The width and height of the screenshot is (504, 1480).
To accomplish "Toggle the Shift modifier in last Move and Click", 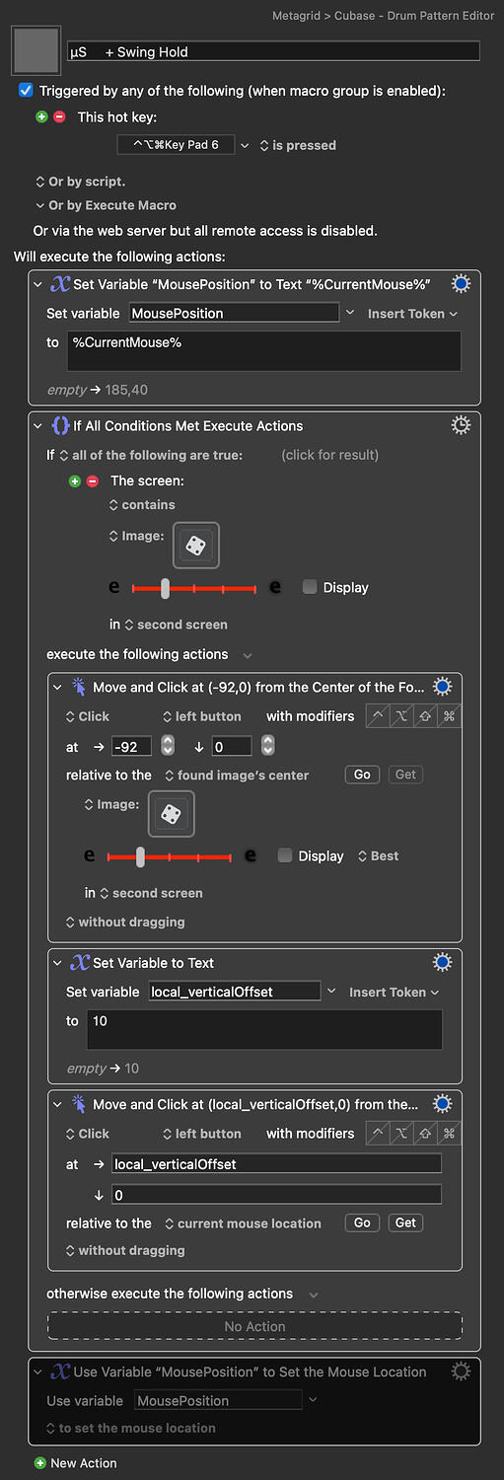I will (425, 1134).
